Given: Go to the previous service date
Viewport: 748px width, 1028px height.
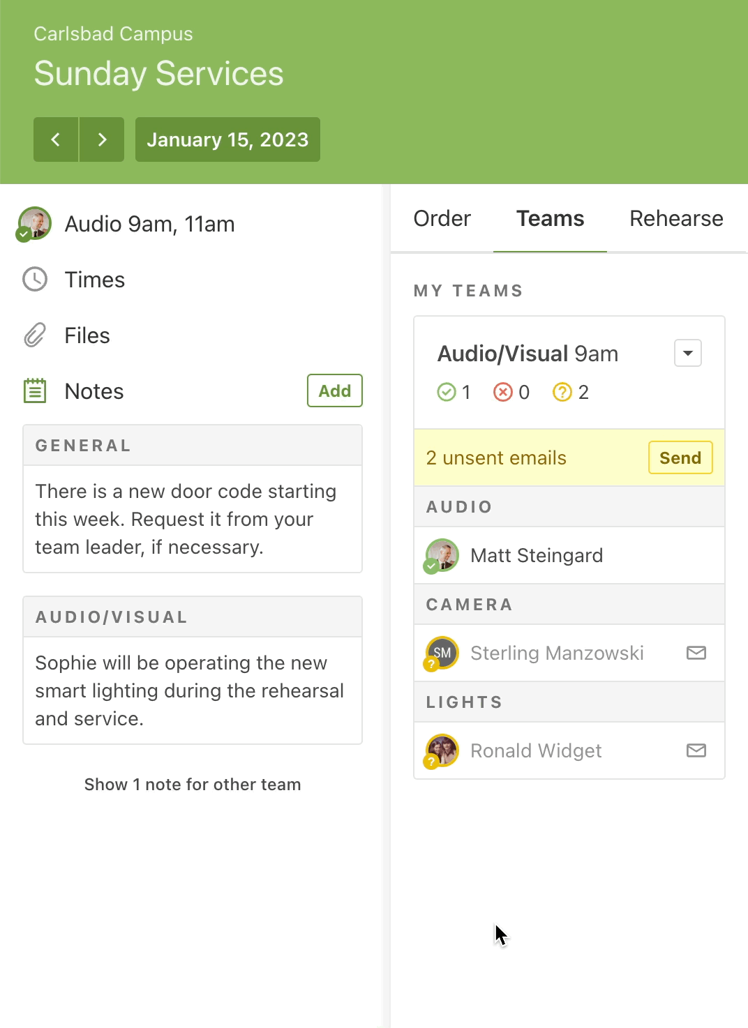Looking at the screenshot, I should tap(56, 139).
